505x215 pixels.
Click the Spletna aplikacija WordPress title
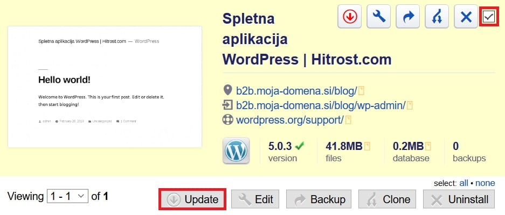click(307, 39)
